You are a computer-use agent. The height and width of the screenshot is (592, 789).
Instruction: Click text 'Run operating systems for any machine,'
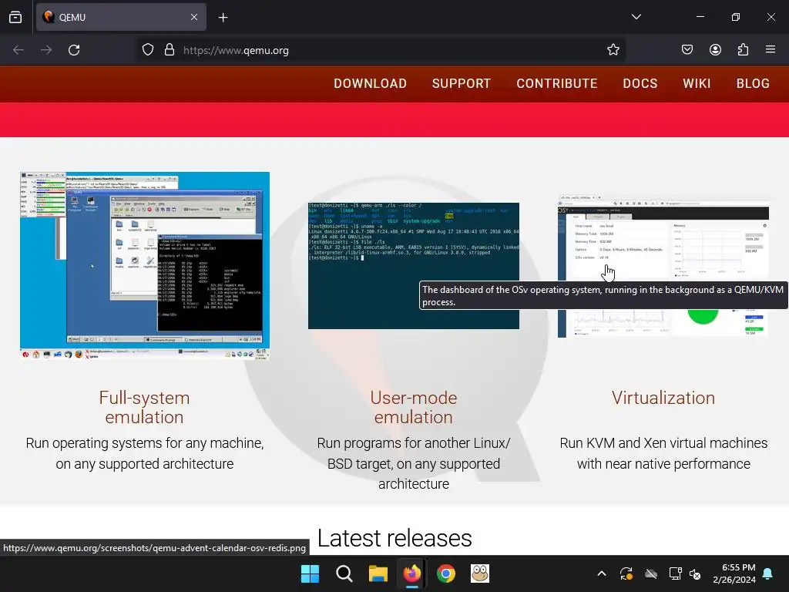(x=145, y=443)
